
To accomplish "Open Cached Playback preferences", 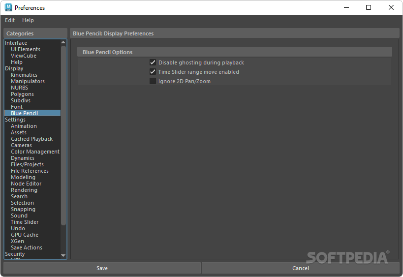I will 31,139.
